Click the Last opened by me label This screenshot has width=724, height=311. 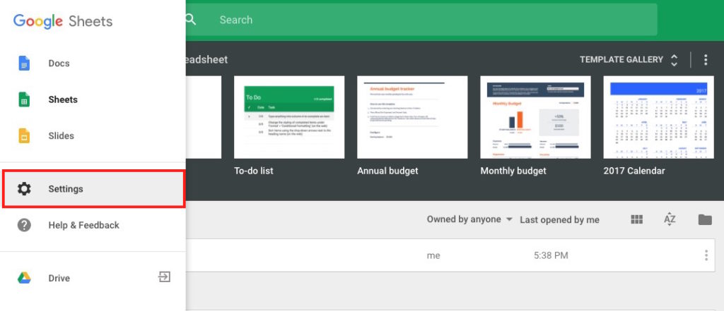point(560,220)
